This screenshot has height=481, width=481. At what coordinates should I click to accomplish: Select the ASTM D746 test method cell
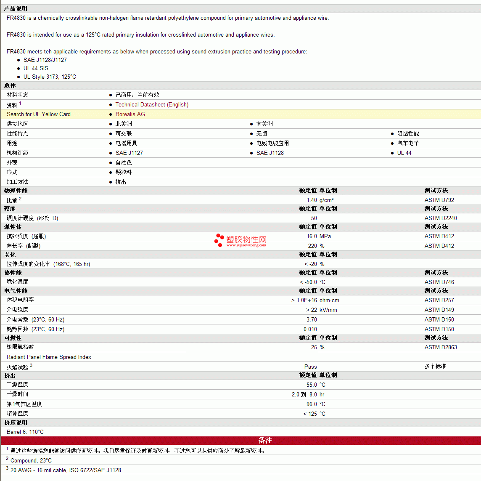(x=439, y=282)
